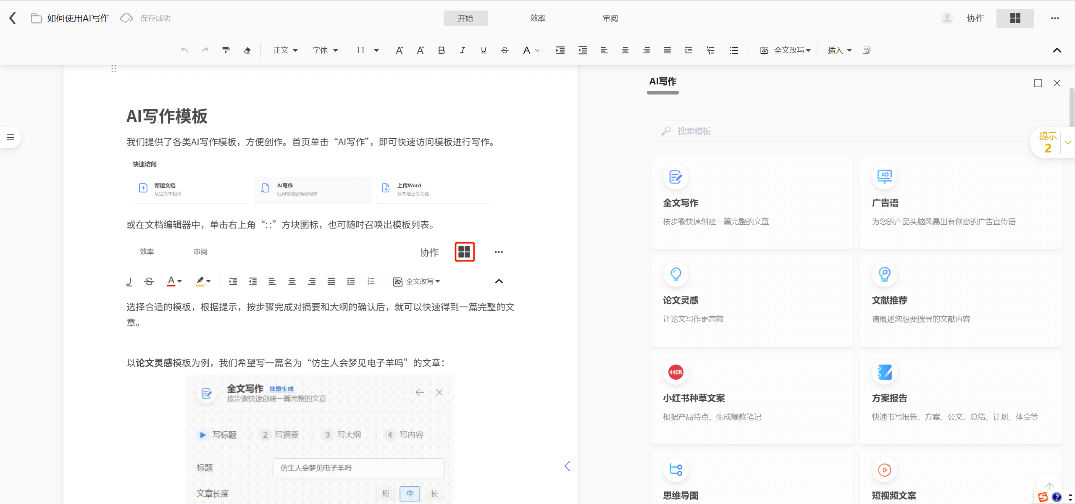This screenshot has width=1075, height=504.
Task: Open the 小红书种草文案 template card
Action: point(752,399)
